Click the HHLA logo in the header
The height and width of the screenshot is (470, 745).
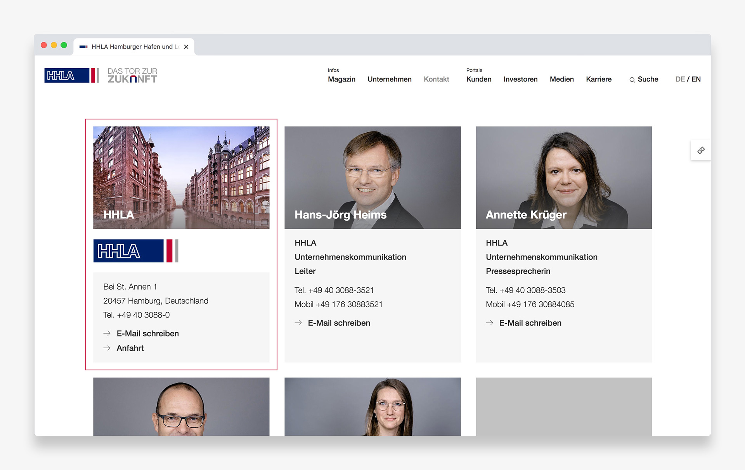[x=72, y=75]
